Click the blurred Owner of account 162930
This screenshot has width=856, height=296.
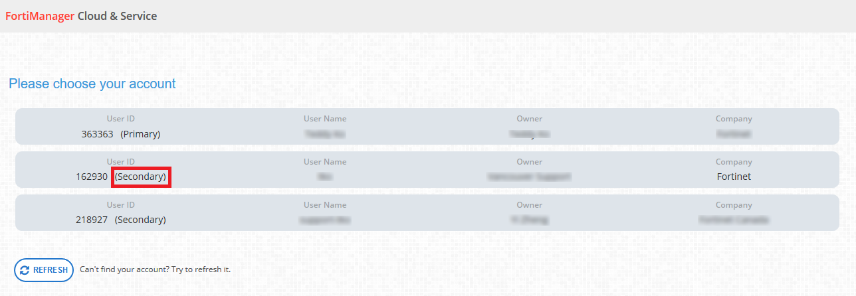529,177
